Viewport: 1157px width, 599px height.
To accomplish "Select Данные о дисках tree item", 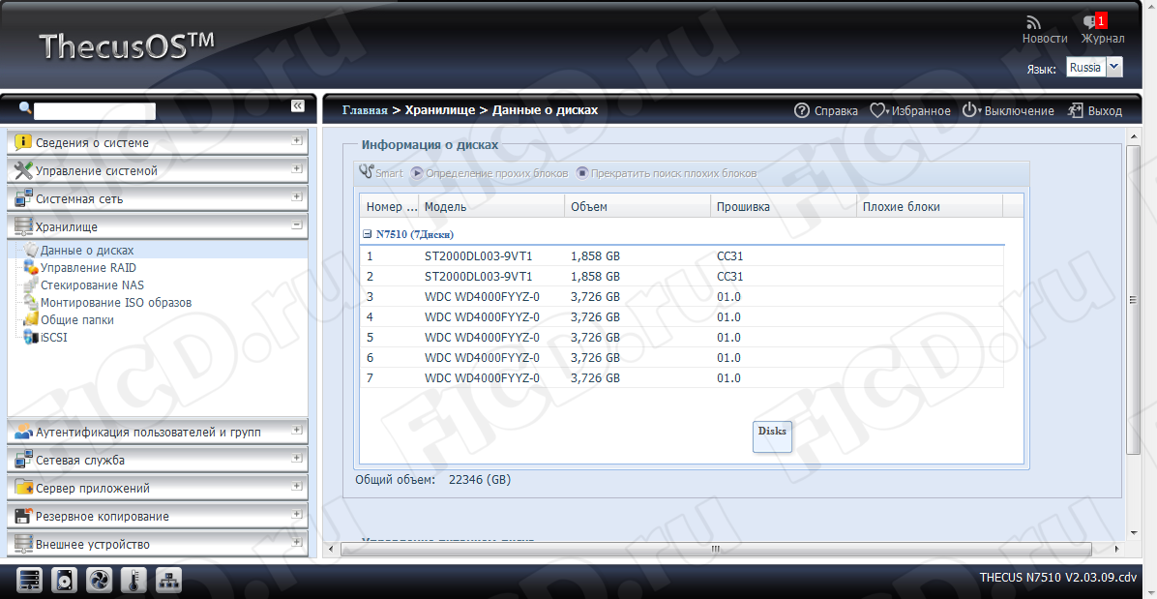I will [x=86, y=250].
